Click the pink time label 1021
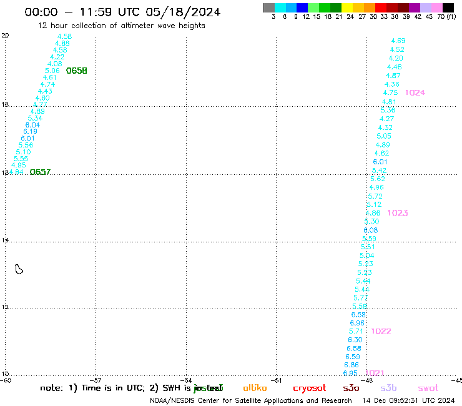This screenshot has height=406, width=462. pyautogui.click(x=375, y=373)
